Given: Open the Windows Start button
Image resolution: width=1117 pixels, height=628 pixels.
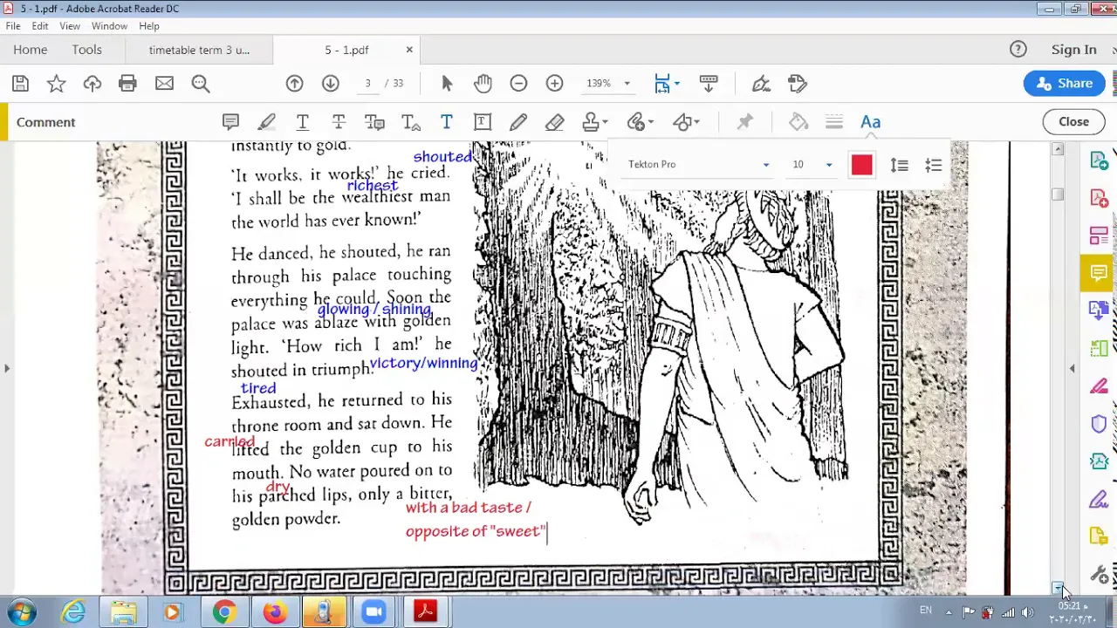Looking at the screenshot, I should tap(22, 612).
